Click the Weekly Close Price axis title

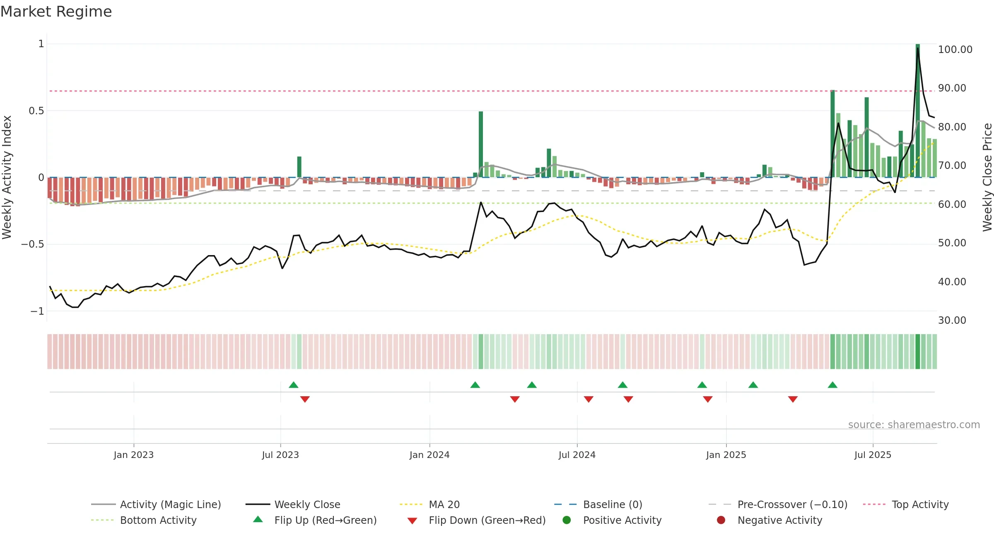click(x=987, y=177)
